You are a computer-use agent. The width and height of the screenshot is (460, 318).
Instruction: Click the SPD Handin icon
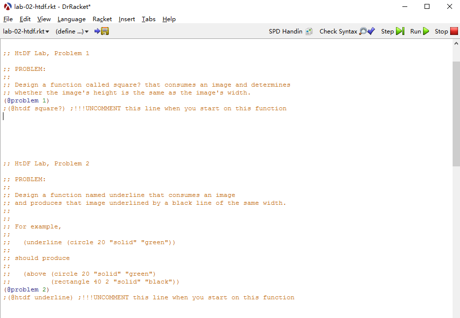pos(309,31)
